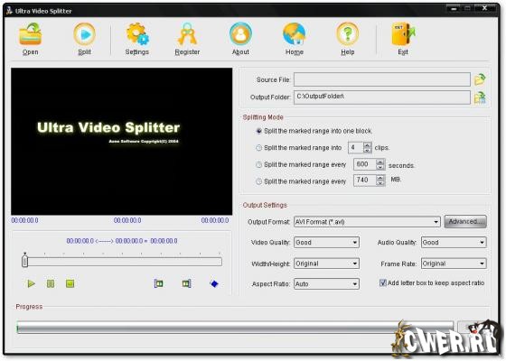Browse for source file folder icon

(x=480, y=79)
